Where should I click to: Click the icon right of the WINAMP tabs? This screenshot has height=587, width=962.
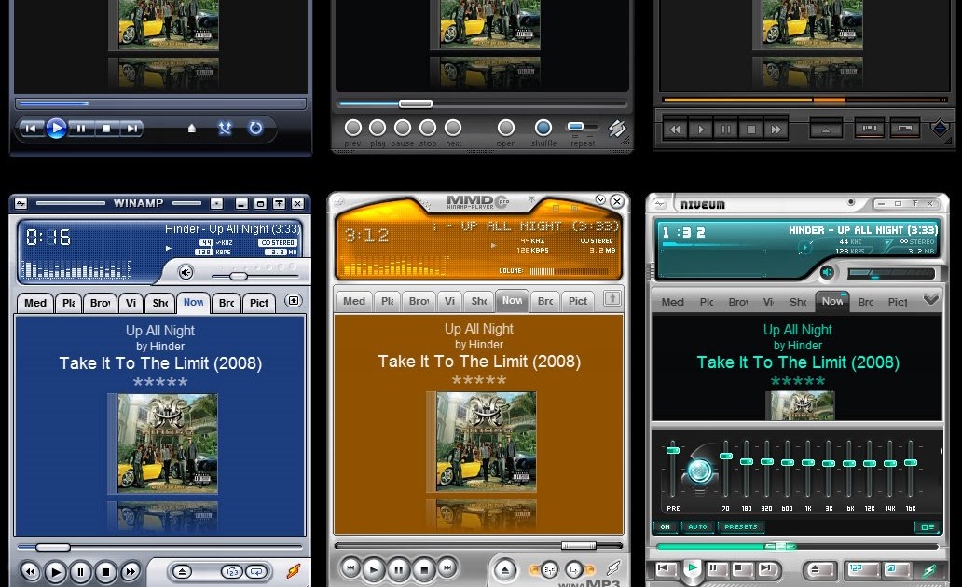[x=294, y=301]
